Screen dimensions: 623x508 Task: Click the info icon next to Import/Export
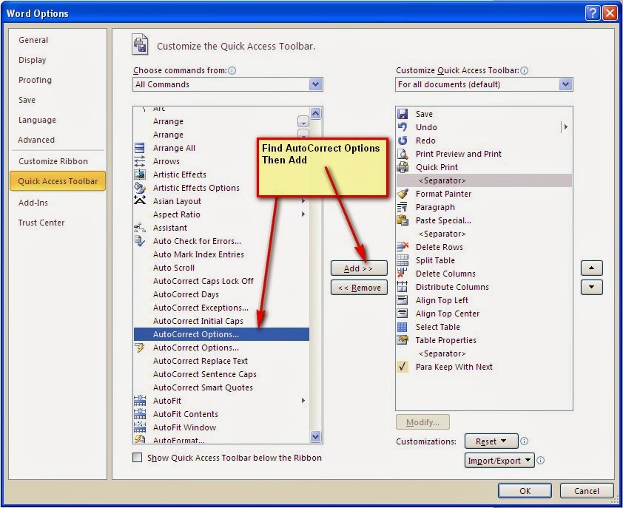540,461
